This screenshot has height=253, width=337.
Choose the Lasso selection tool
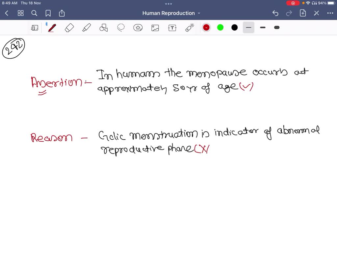pyautogui.click(x=121, y=28)
